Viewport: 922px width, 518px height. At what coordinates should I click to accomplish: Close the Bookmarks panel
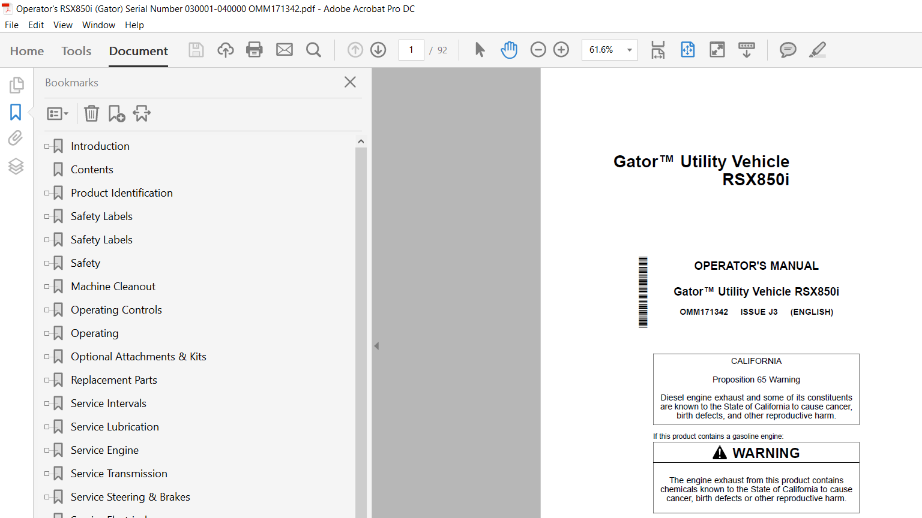[x=350, y=82]
